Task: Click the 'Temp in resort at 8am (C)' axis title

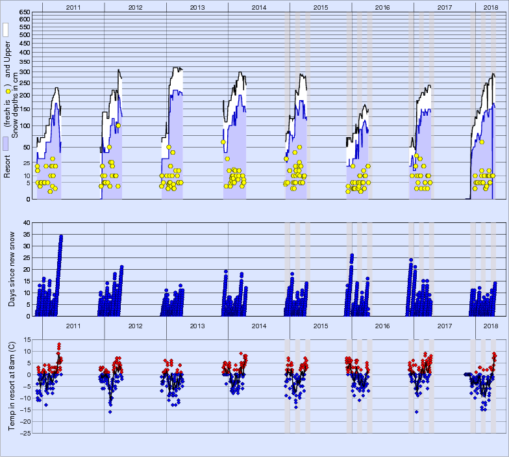Action: (11, 386)
